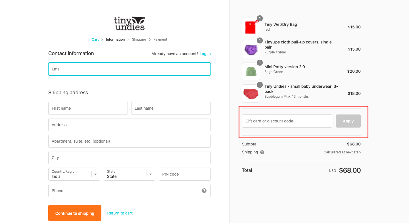Click the Tiny Undies small baby underwear title
Screen dimensions: 409x223
click(301, 89)
